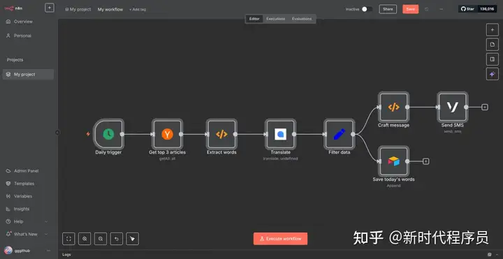The height and width of the screenshot is (259, 503).
Task: Open workflow history clock icon
Action: pyautogui.click(x=426, y=9)
